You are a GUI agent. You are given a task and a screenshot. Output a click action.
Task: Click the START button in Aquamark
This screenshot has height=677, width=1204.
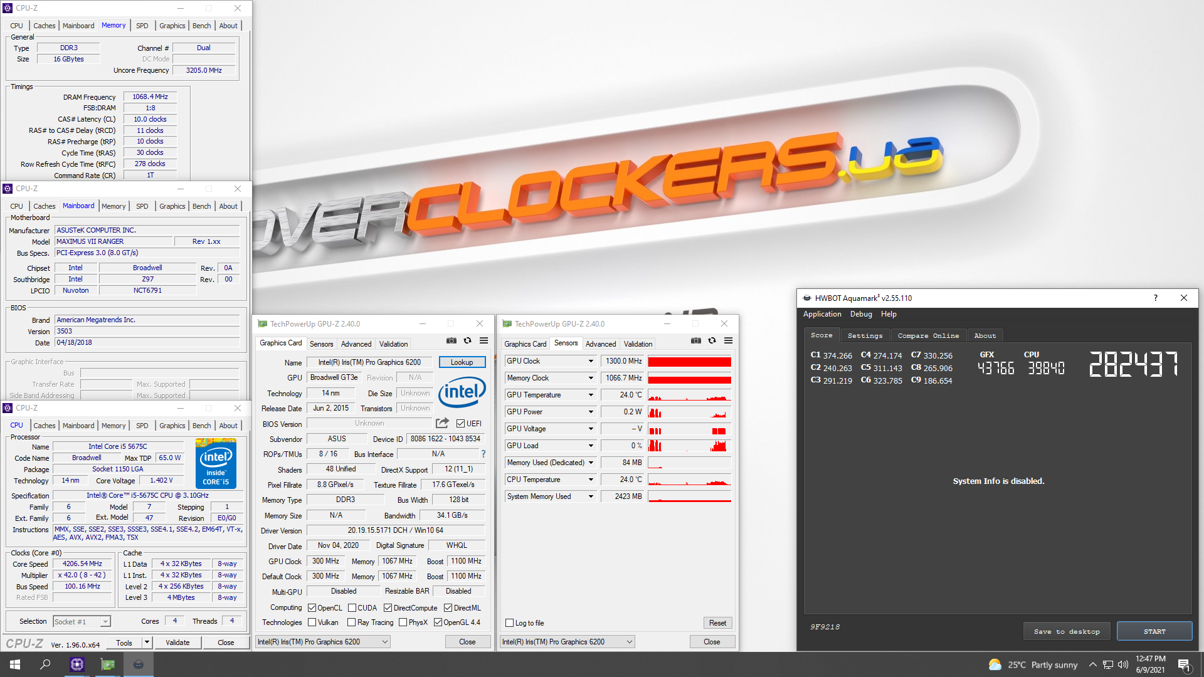click(x=1154, y=631)
